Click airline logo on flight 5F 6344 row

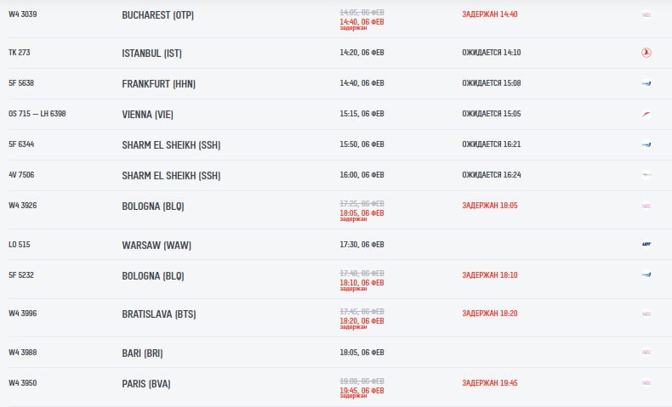646,144
